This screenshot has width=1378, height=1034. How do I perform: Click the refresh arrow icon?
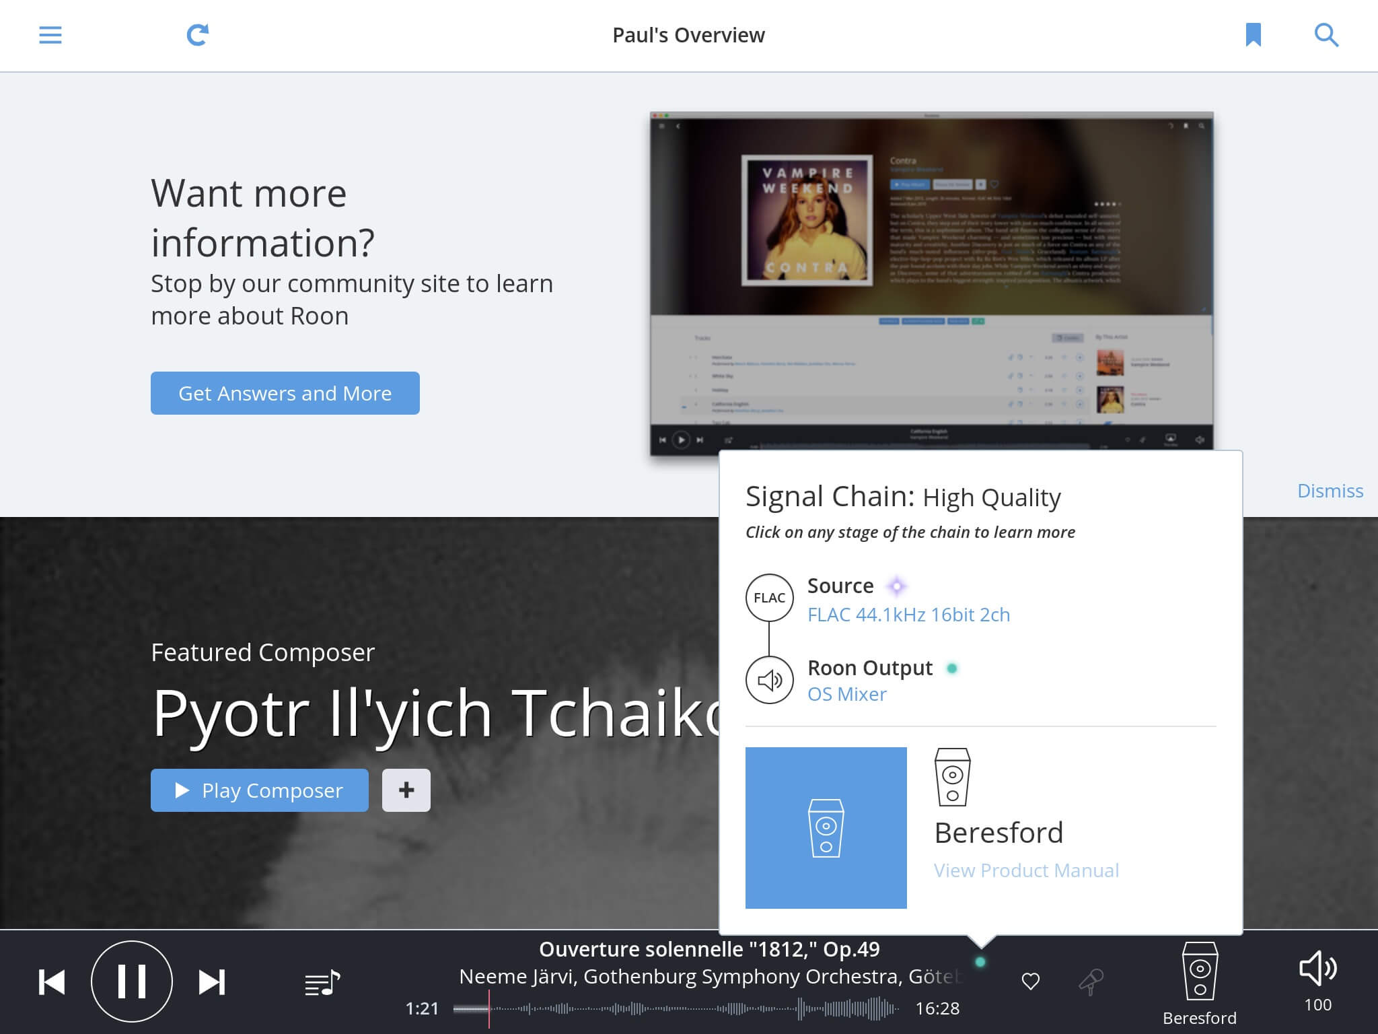197,34
